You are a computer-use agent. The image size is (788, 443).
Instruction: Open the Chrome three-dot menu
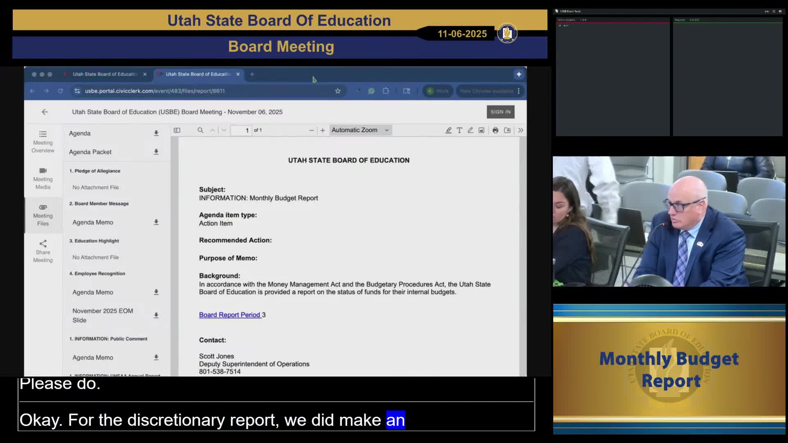pos(519,91)
